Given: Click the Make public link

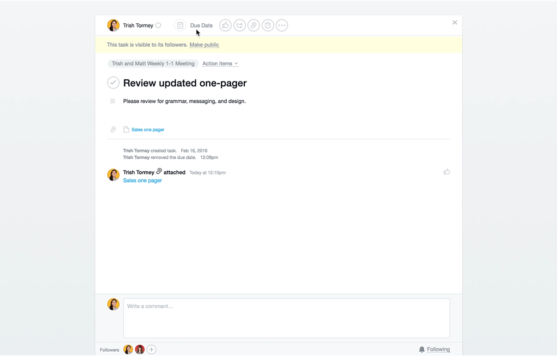Looking at the screenshot, I should [x=205, y=45].
